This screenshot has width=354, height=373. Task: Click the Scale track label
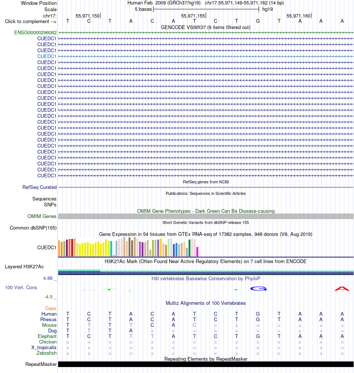[x=50, y=10]
